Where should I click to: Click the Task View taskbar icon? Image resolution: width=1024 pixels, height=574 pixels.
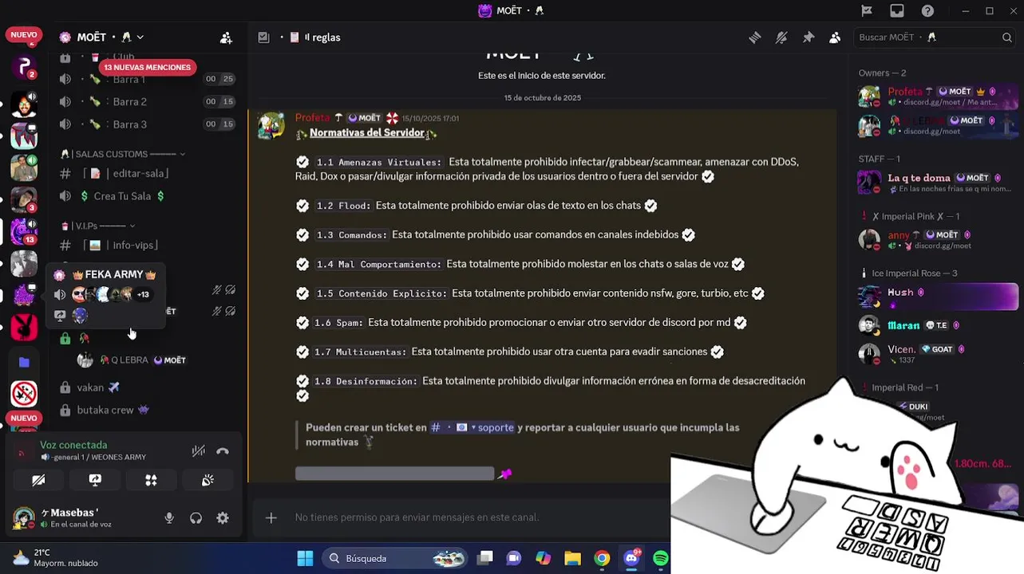coord(485,559)
